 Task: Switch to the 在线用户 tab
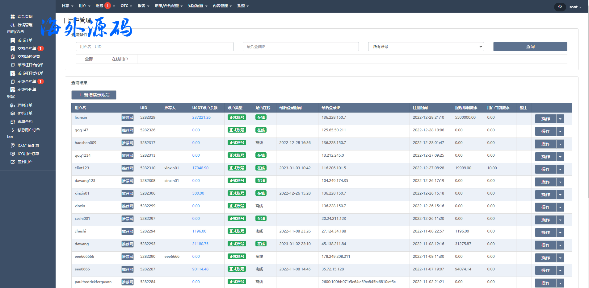120,59
